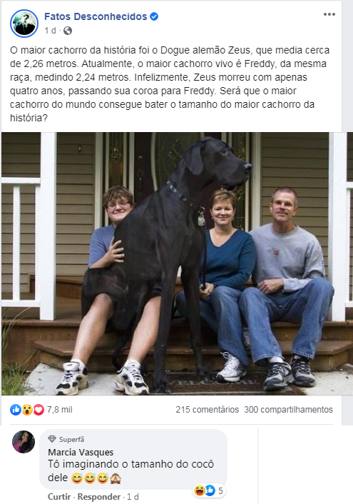Click the Fatos Desconhecidos profile picture
This screenshot has height=504, width=353.
[24, 23]
